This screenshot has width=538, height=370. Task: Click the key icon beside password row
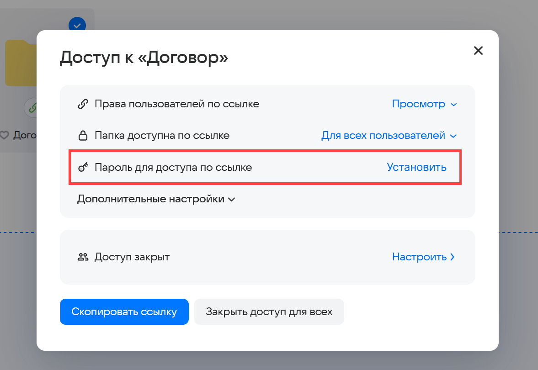click(x=83, y=168)
